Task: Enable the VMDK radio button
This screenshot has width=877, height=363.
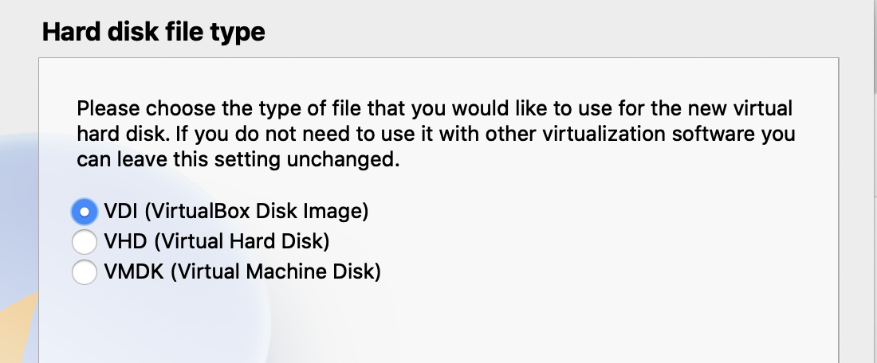Action: click(x=84, y=272)
